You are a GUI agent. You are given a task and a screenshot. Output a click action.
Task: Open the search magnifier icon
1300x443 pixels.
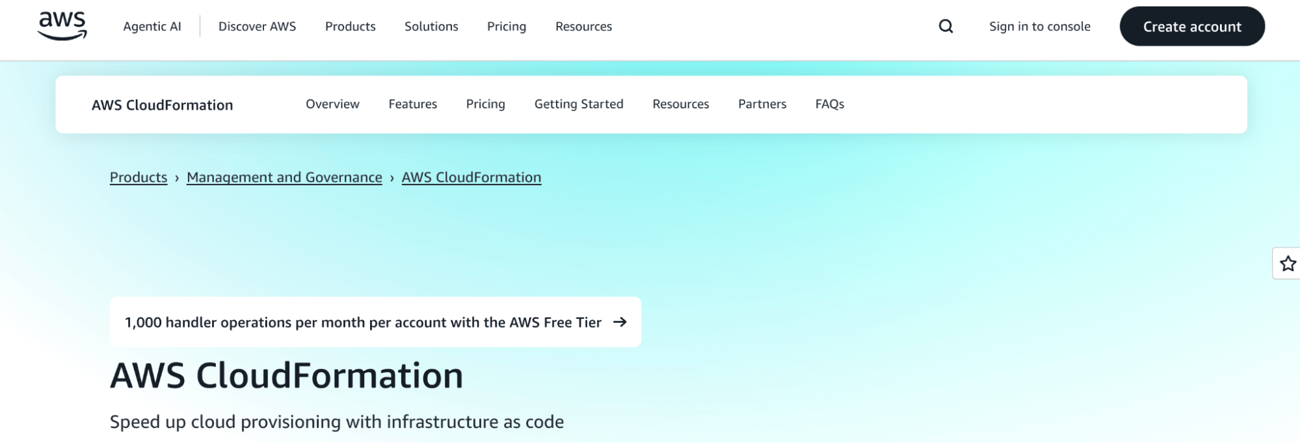[x=946, y=27]
